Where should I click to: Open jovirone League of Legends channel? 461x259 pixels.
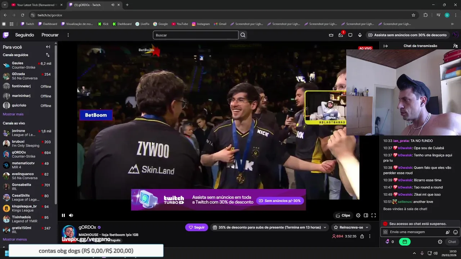(28, 133)
